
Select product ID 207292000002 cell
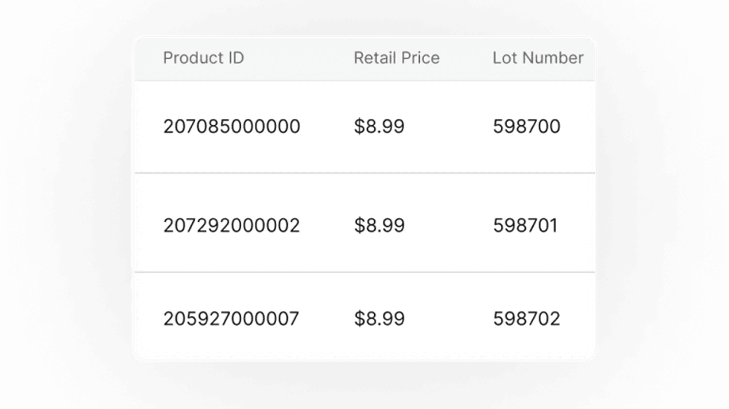pos(232,225)
